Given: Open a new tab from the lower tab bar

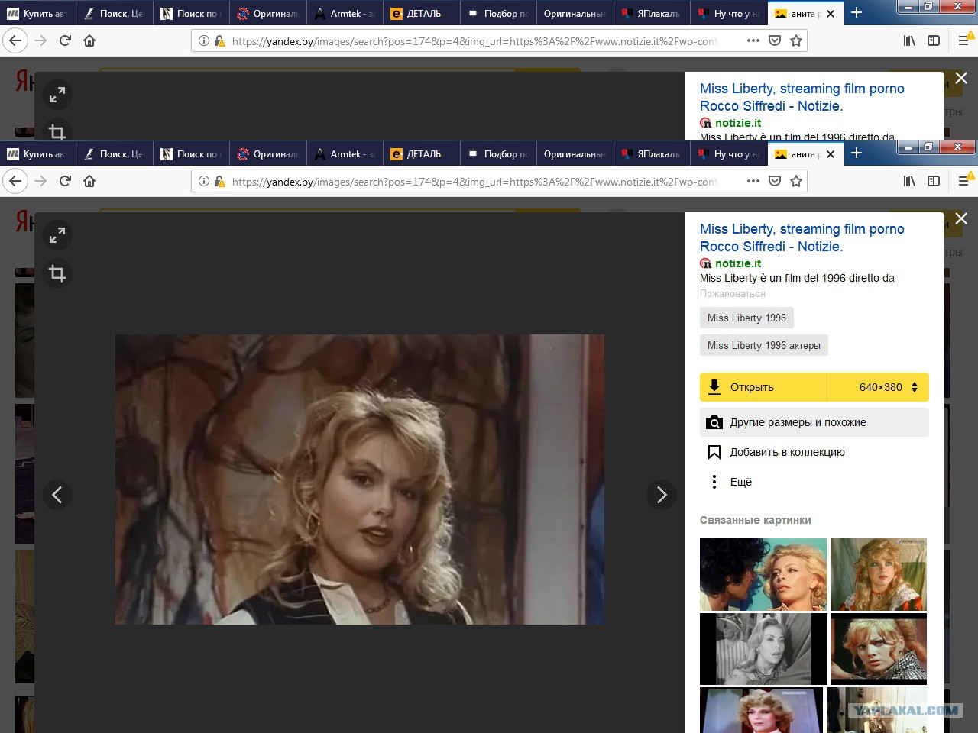Looking at the screenshot, I should [x=857, y=153].
